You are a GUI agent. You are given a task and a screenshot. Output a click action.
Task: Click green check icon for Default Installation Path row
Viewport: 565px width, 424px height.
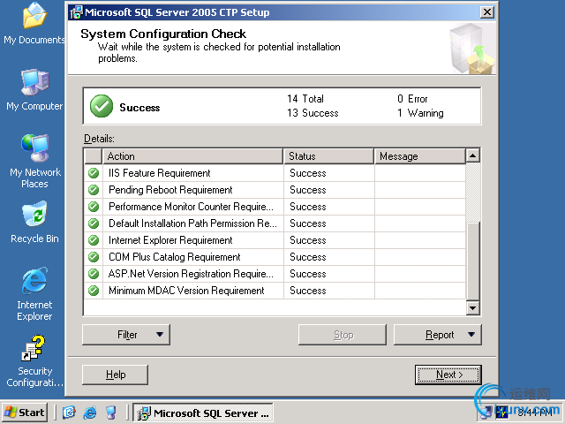94,223
